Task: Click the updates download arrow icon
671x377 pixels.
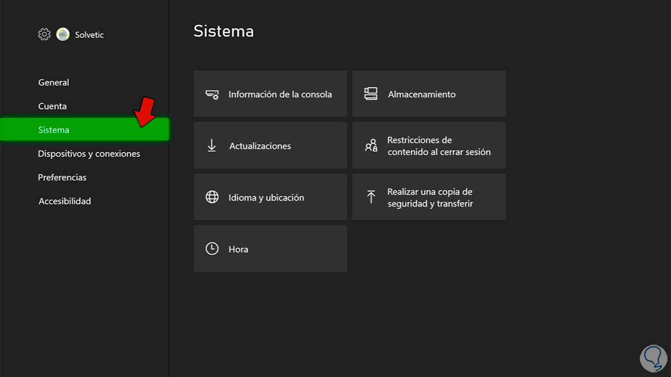Action: point(212,146)
